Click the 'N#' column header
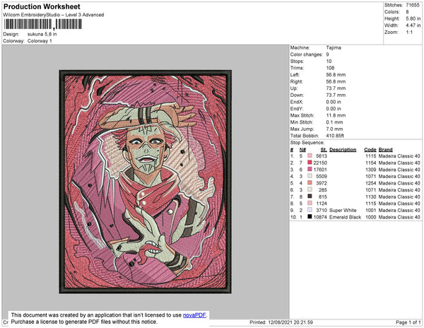This screenshot has width=424, height=328. tap(302, 150)
